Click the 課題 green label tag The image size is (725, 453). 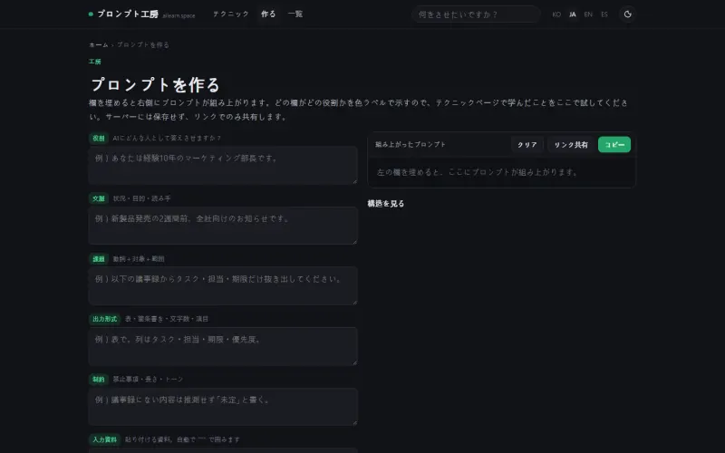99,259
